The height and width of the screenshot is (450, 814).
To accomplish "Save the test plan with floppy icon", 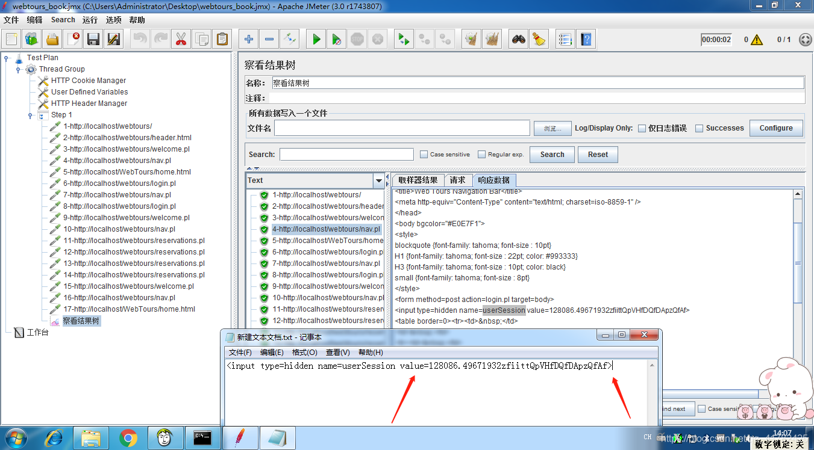I will tap(93, 40).
